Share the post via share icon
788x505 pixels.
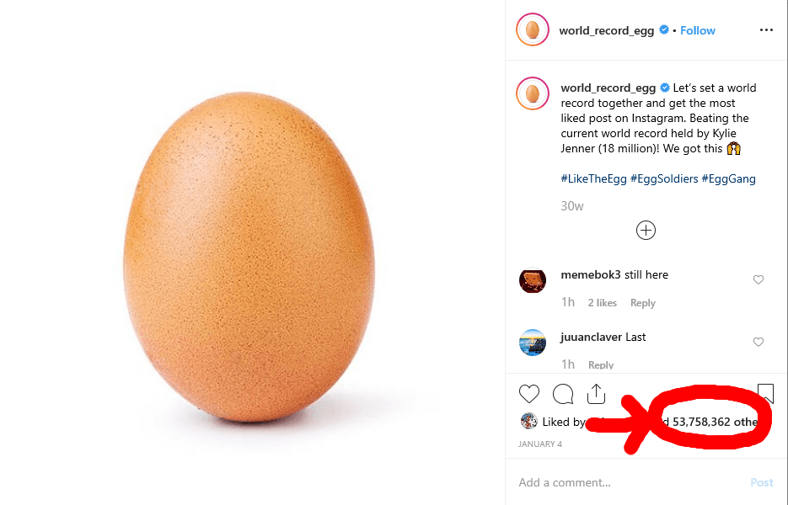[596, 394]
